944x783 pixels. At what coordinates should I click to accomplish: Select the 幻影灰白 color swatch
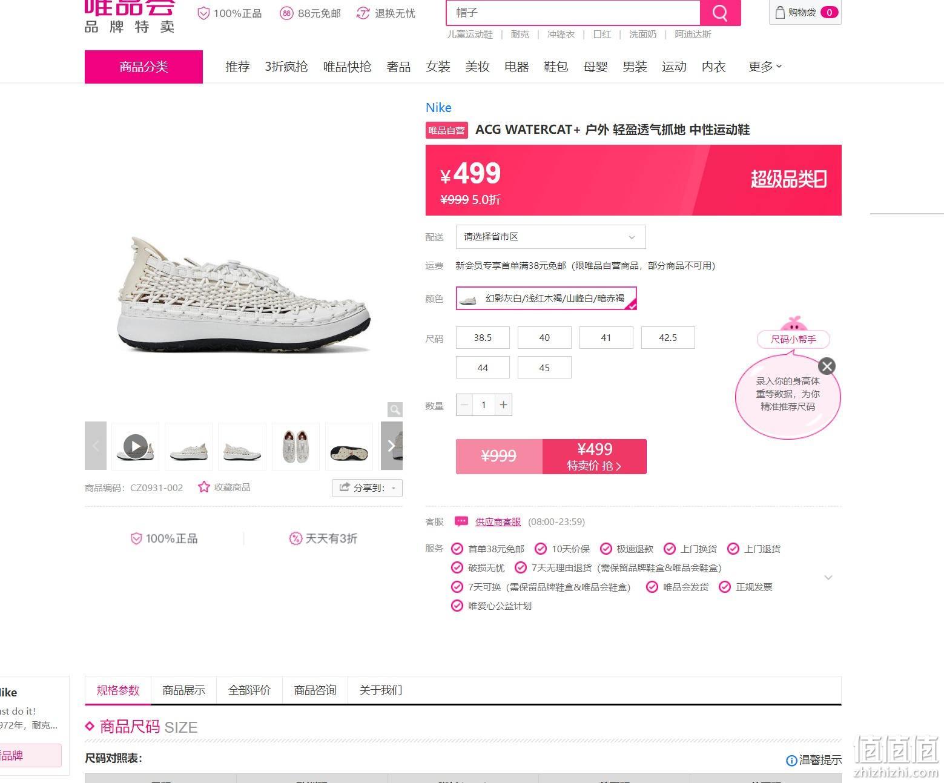(x=546, y=299)
